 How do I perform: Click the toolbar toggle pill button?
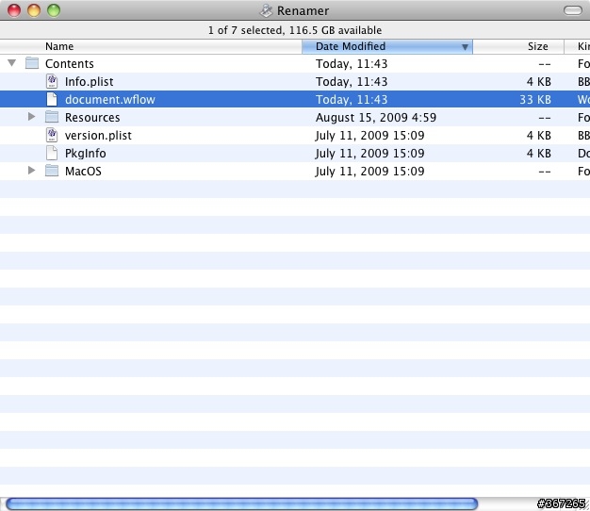click(x=573, y=10)
